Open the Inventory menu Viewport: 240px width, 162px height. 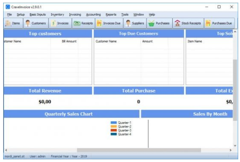(x=57, y=14)
